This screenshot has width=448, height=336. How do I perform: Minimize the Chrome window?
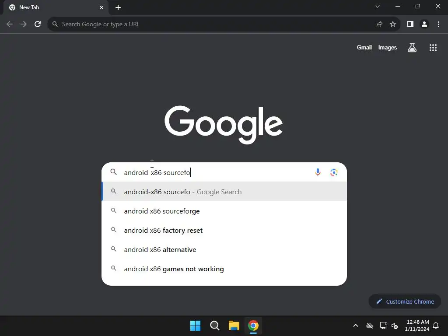398,6
